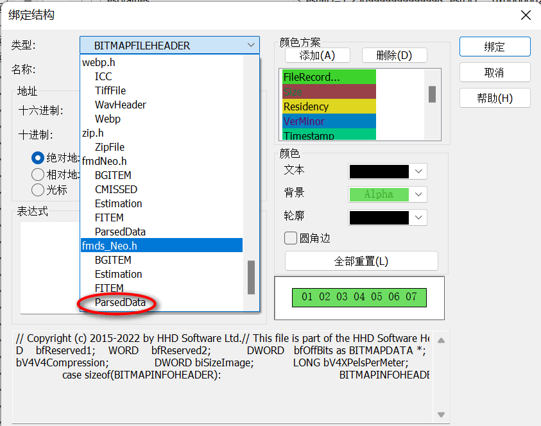Open the 轮廓 color dropdown
Screen dimensions: 541x426
(x=418, y=217)
